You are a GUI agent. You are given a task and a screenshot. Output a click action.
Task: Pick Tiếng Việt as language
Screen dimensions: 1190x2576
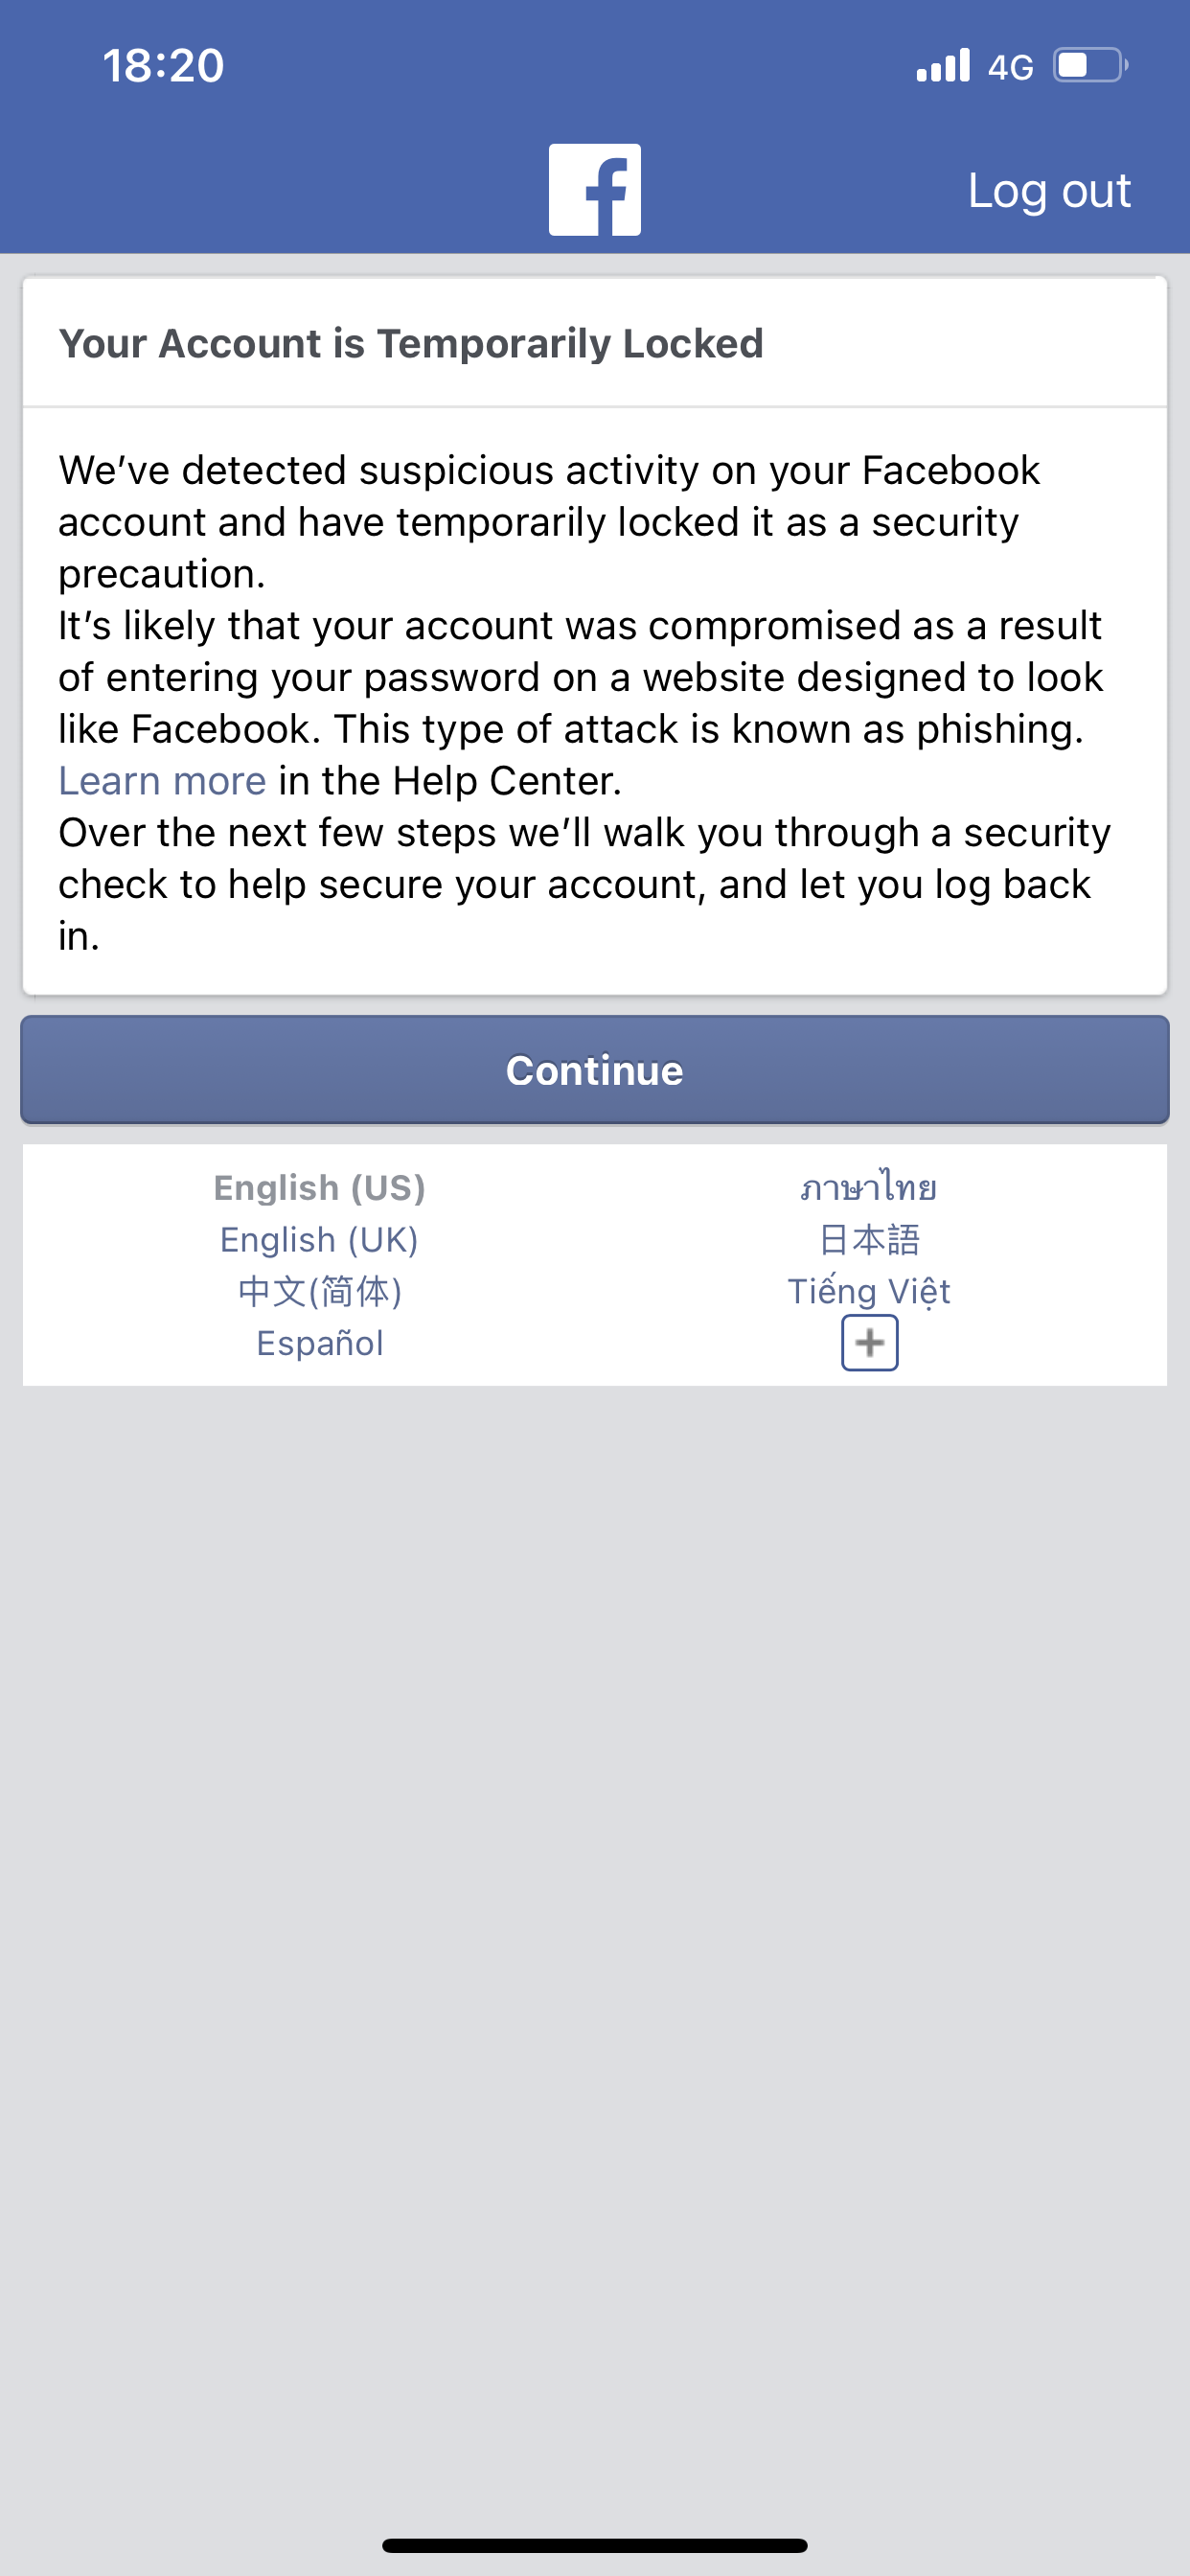[868, 1292]
